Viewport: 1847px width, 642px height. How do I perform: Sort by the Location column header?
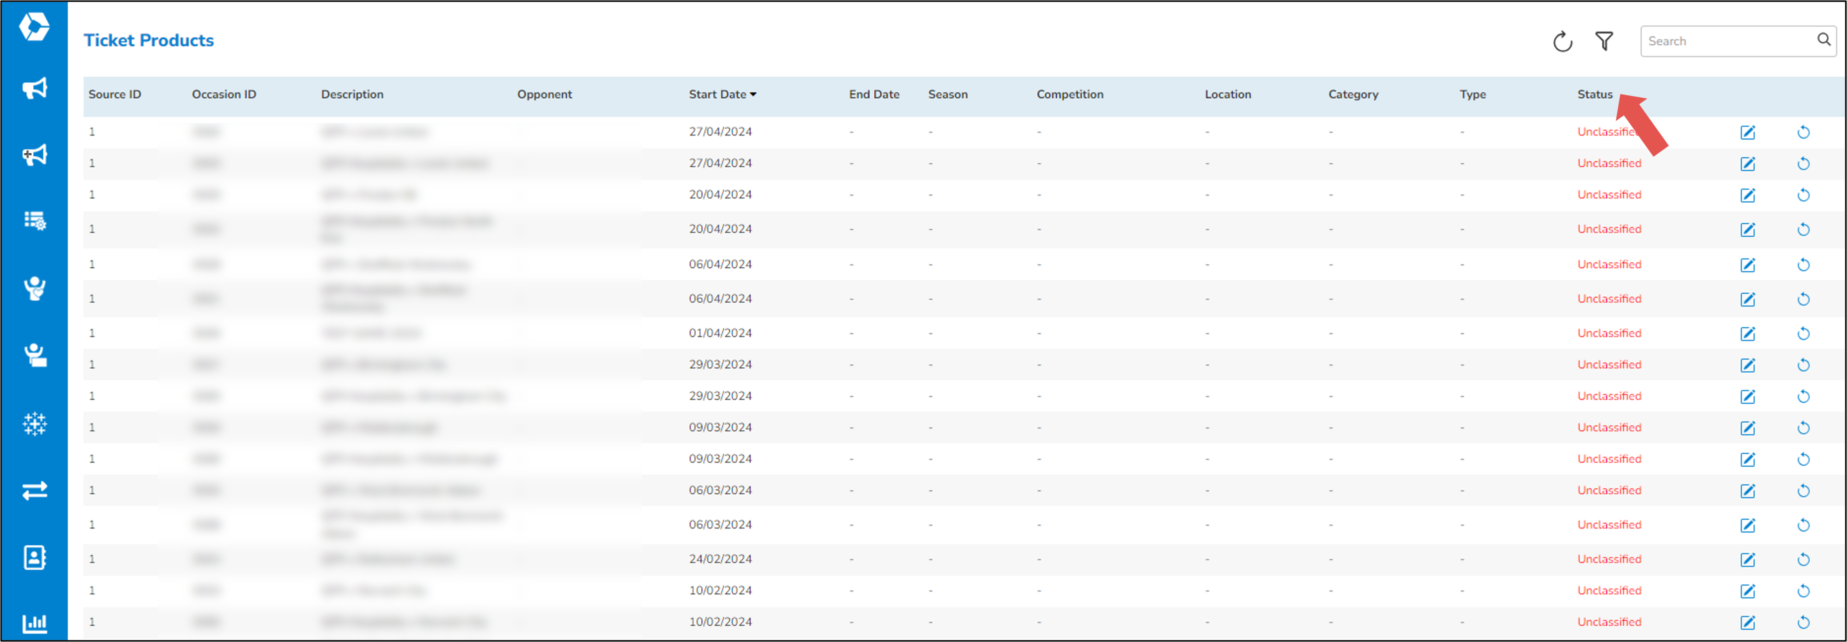tap(1227, 94)
